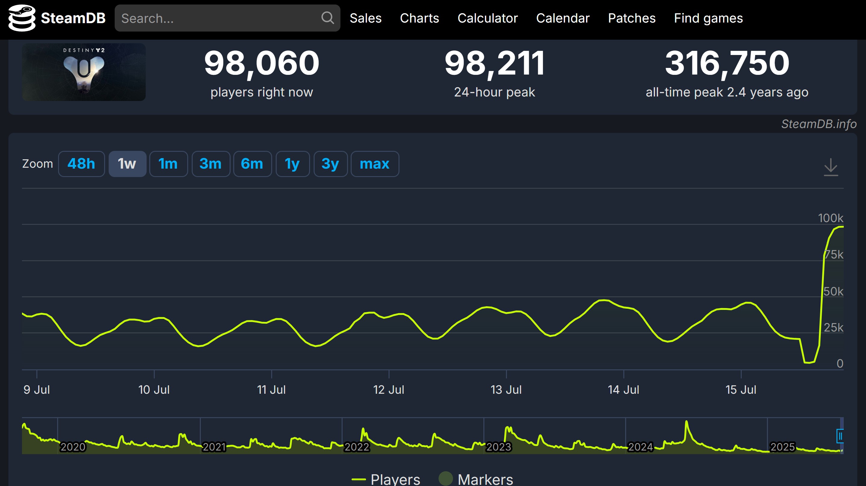This screenshot has height=486, width=866.
Task: Click the 2021 label in navigator
Action: click(x=214, y=447)
